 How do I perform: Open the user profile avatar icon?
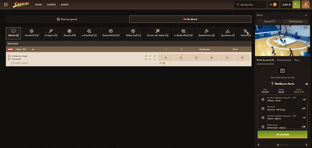coord(305,4)
